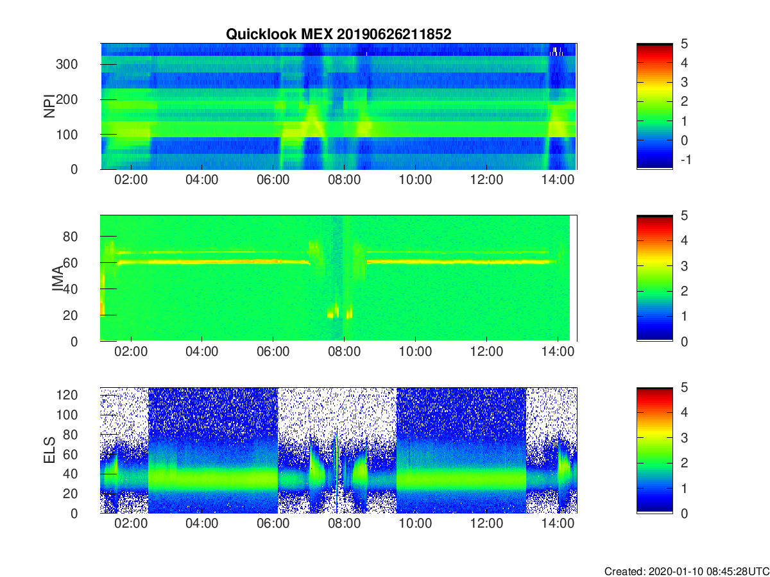Screen dimensions: 770x577
Task: Click 14:00 time label under ELS plot
Action: click(558, 525)
